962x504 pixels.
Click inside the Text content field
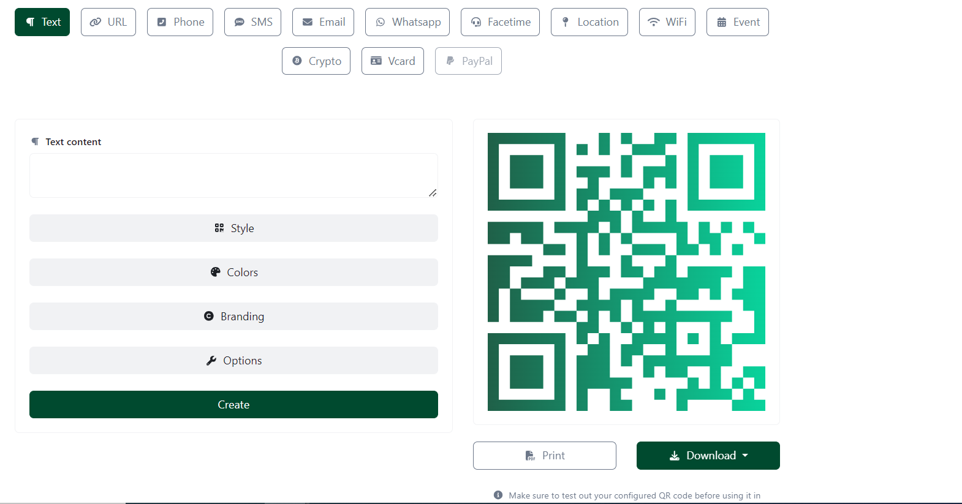click(233, 175)
